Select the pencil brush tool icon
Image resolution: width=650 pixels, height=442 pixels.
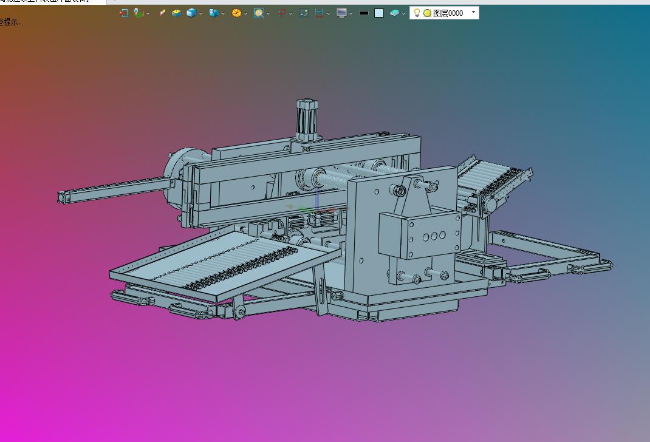point(162,13)
